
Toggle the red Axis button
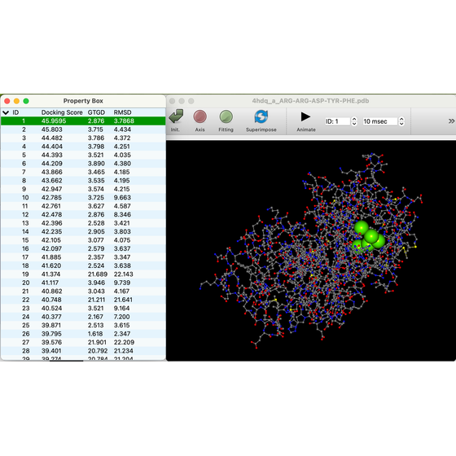200,116
